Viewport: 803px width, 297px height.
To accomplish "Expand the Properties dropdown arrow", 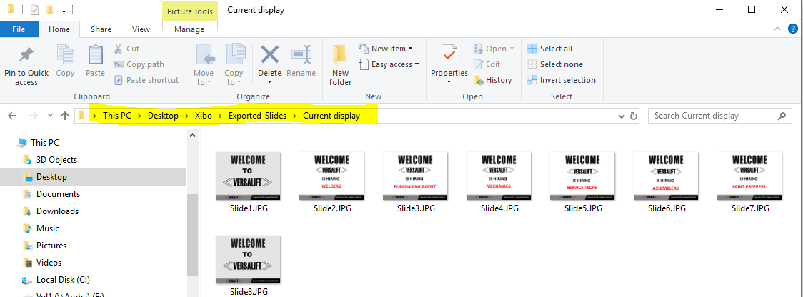I will [449, 82].
